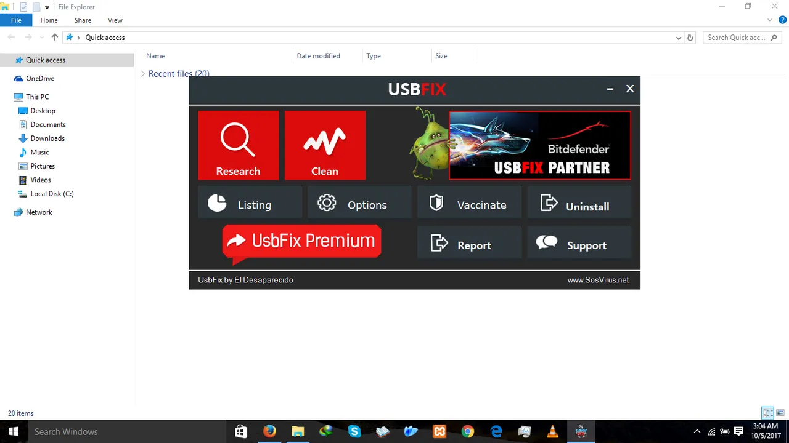789x443 pixels.
Task: Open the Bitdefender UsbFix Partner ad
Action: [540, 145]
